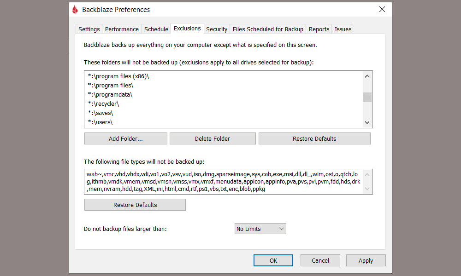Open the Performance tab
Viewport: 461px width, 276px height.
click(x=122, y=29)
